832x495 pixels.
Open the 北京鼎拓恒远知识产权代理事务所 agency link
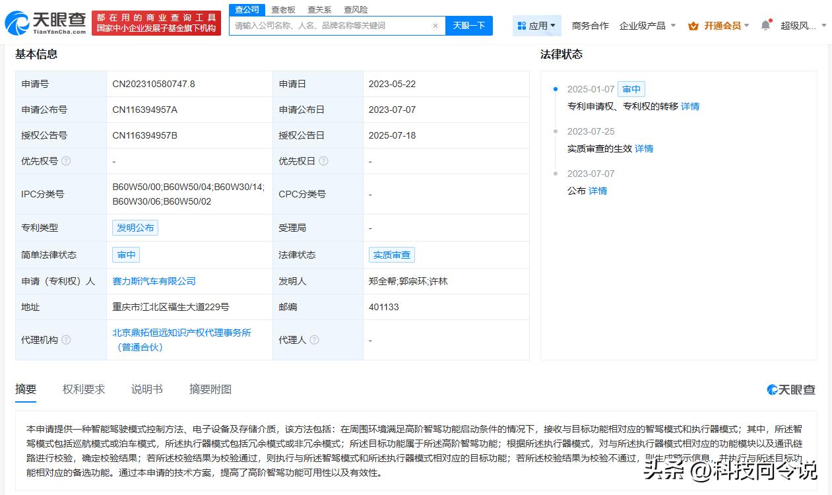click(181, 340)
